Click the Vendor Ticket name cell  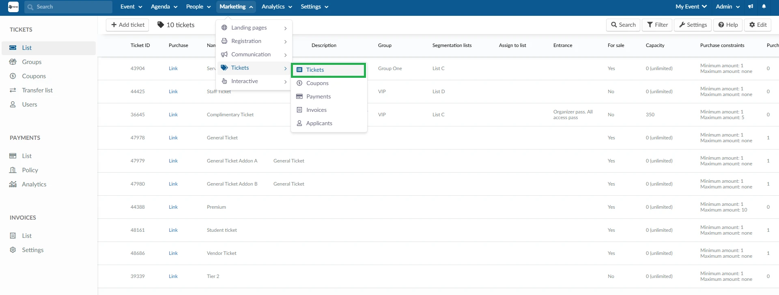click(x=222, y=253)
